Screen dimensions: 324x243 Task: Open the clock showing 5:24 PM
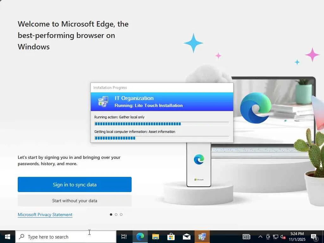[297, 237]
